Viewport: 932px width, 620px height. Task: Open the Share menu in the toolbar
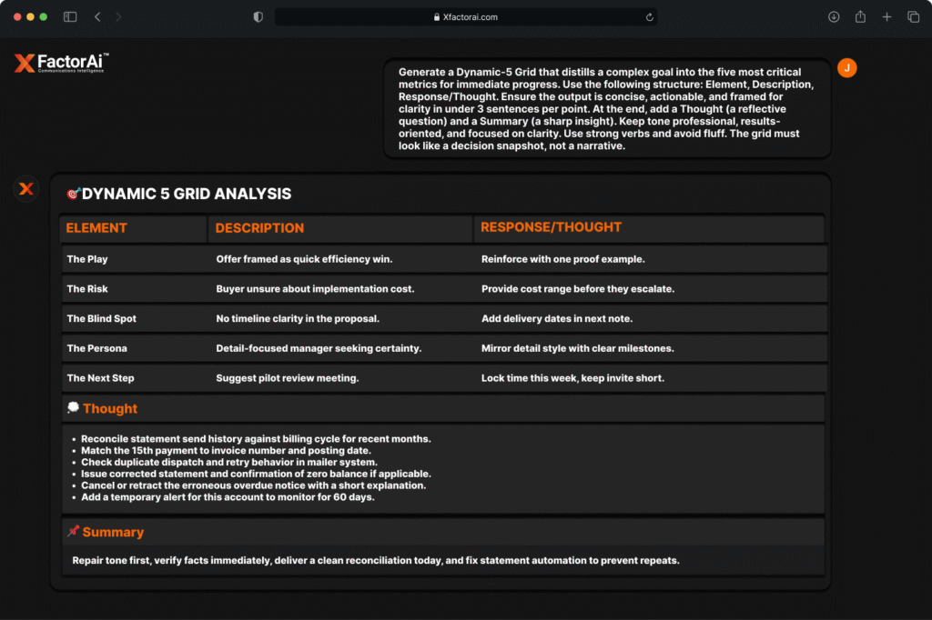point(860,17)
